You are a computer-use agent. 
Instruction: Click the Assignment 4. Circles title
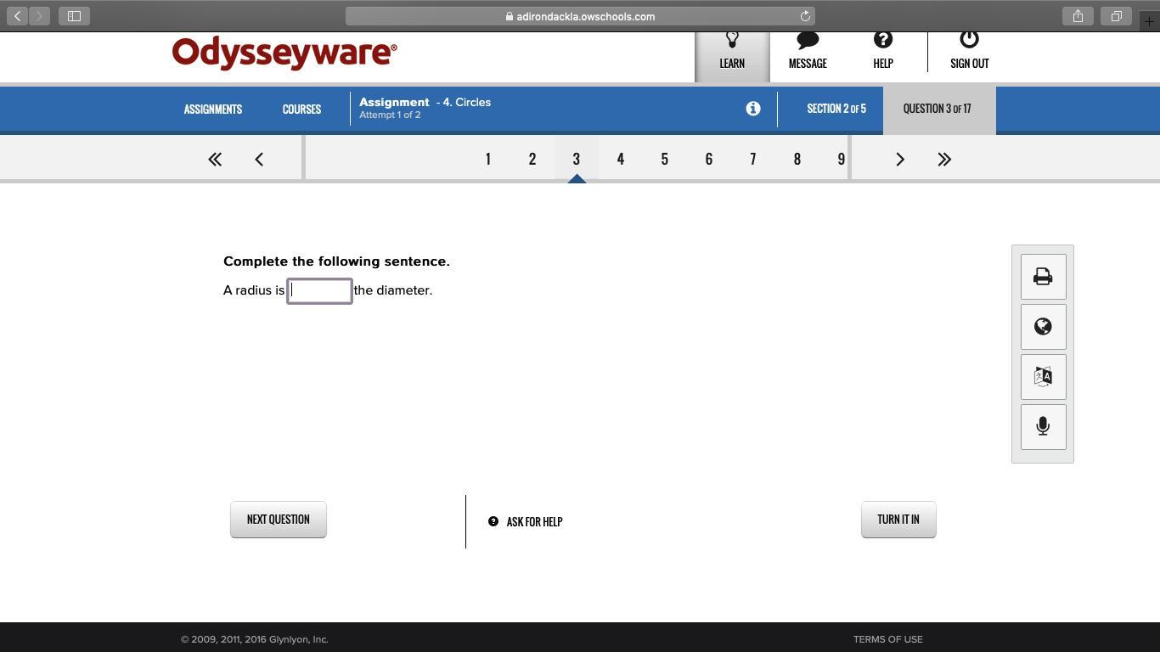425,102
